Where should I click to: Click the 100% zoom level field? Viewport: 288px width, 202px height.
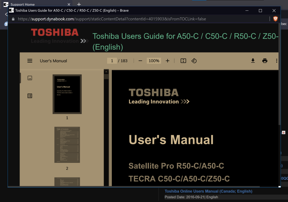click(x=154, y=61)
